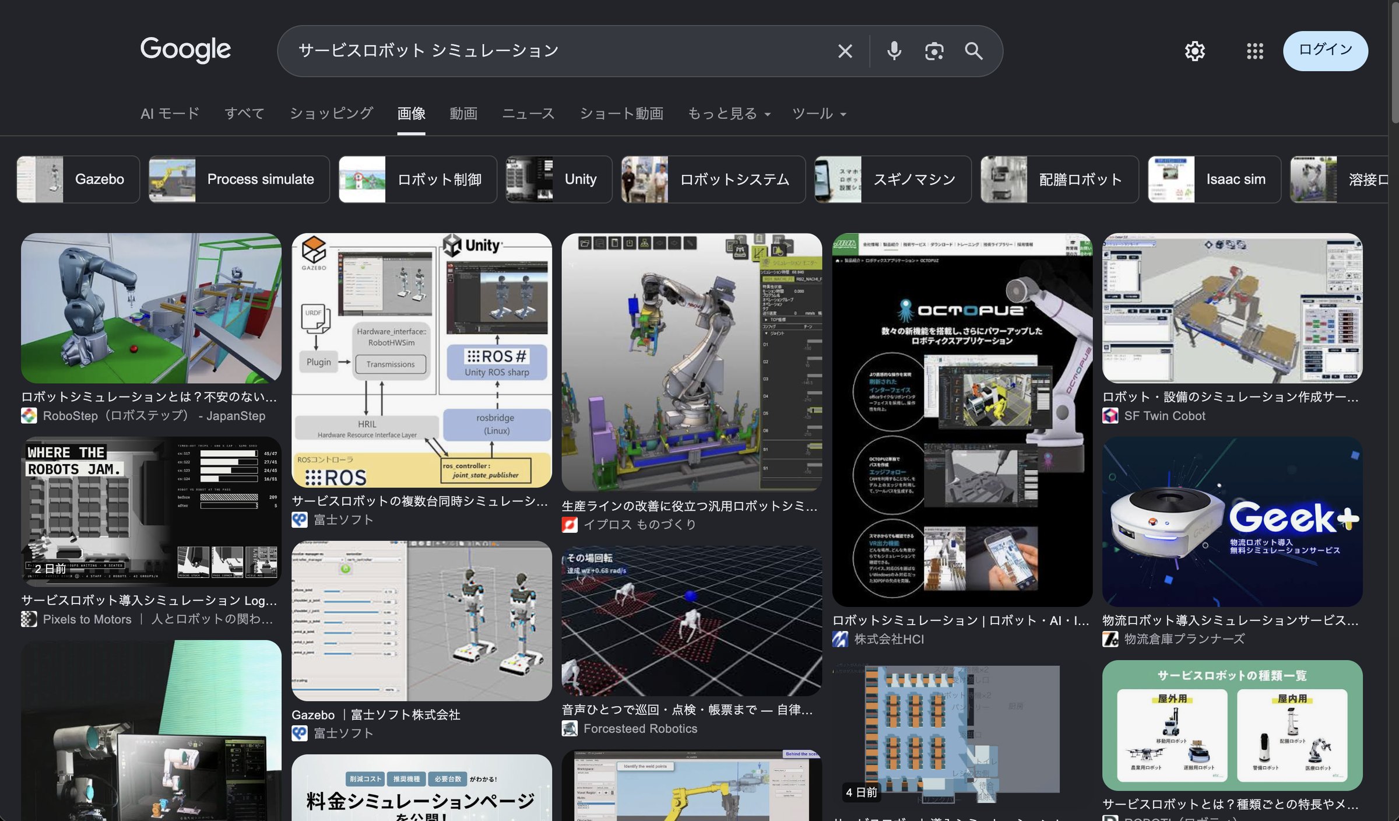Select the Process simulate filter chip
This screenshot has width=1399, height=821.
click(x=239, y=180)
